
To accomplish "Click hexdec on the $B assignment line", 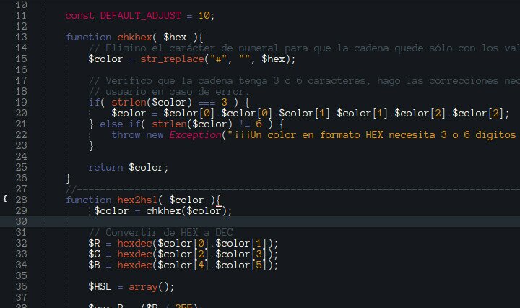I will pyautogui.click(x=134, y=265).
